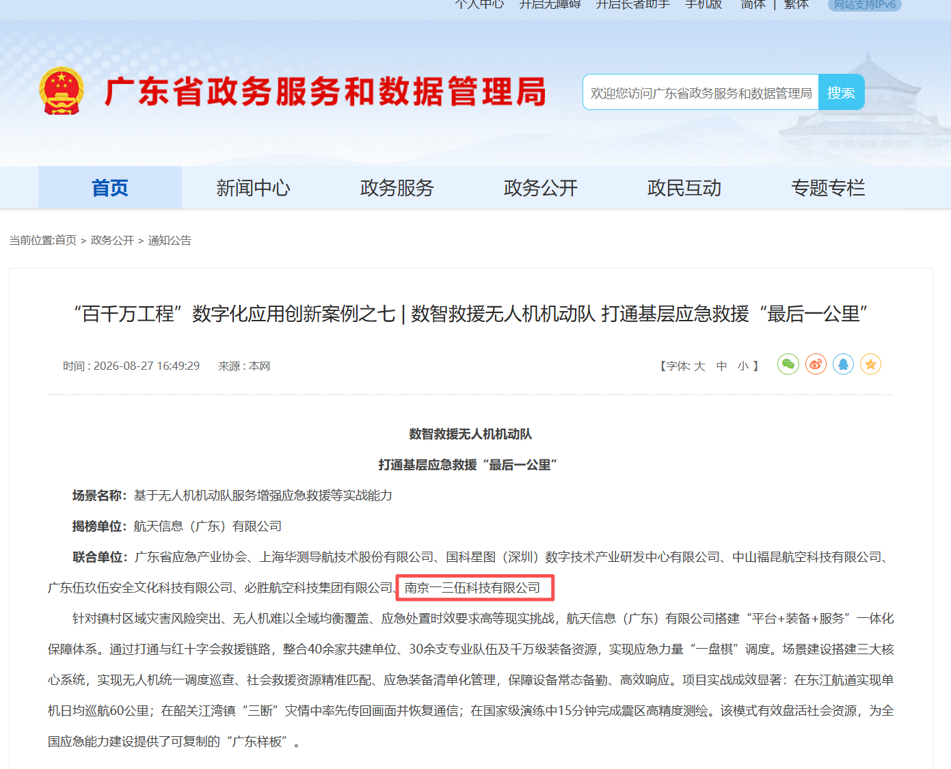The height and width of the screenshot is (769, 951).
Task: Click the 来源: 本网 source text
Action: [x=244, y=366]
